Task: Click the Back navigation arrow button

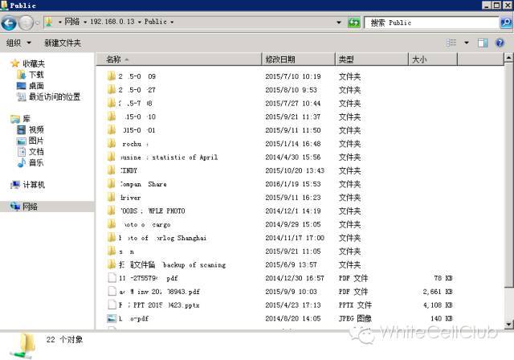Action: tap(10, 23)
